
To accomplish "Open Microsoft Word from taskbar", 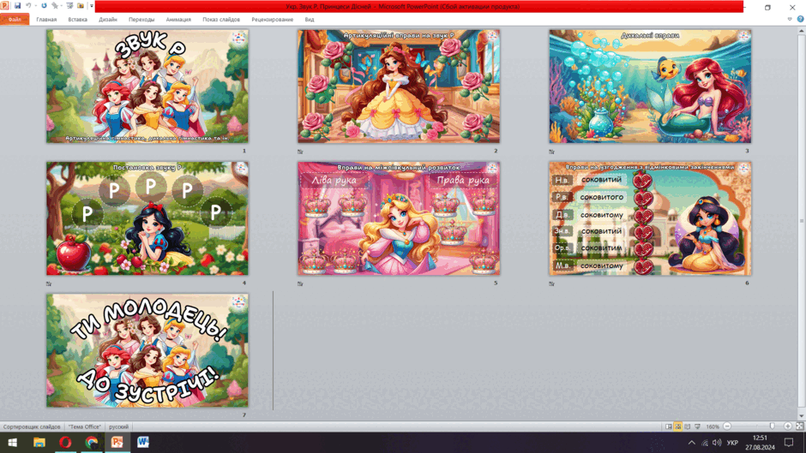I will click(143, 442).
